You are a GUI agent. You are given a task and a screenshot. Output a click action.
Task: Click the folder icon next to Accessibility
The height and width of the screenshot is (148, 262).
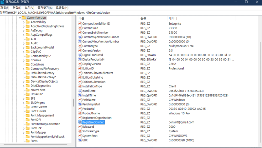28,22
